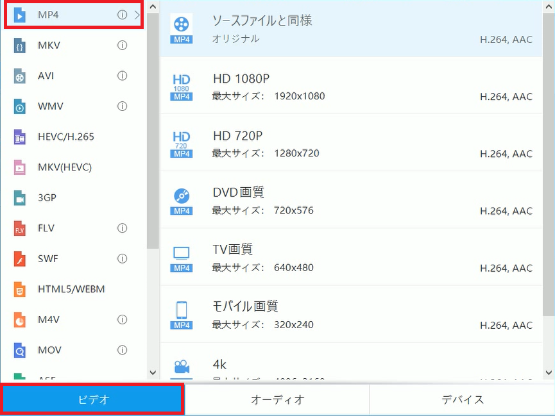Screen dimensions: 555x416
Task: Click the WMV format icon
Action: point(20,106)
